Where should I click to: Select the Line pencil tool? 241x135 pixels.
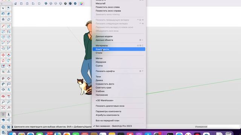click(x=3, y=26)
